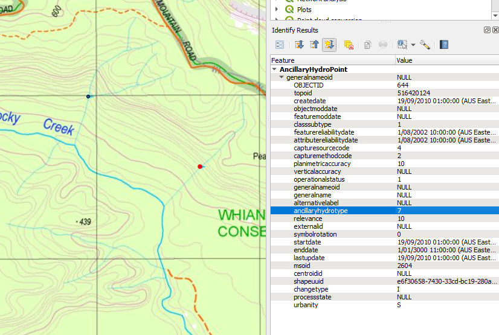The width and height of the screenshot is (499, 335).
Task: Select the Identify Features selection-mode icon
Action: click(402, 45)
